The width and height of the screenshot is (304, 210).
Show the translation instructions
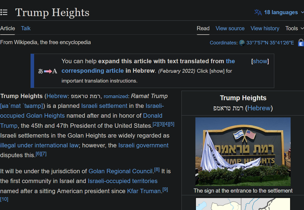(260, 61)
